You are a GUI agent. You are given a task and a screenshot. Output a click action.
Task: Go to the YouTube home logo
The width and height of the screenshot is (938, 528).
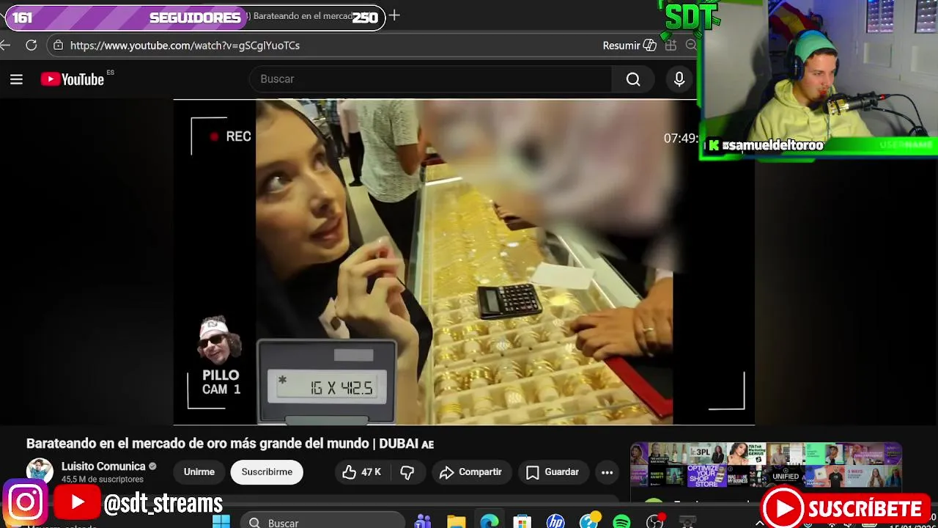click(x=73, y=79)
